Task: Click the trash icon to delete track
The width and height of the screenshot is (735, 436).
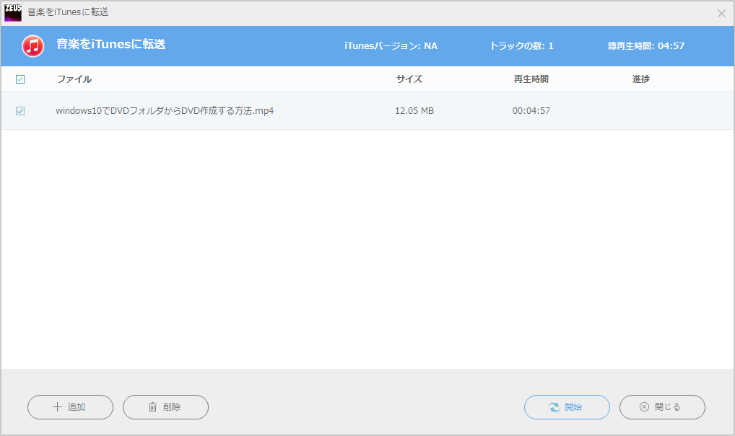Action: (x=152, y=407)
